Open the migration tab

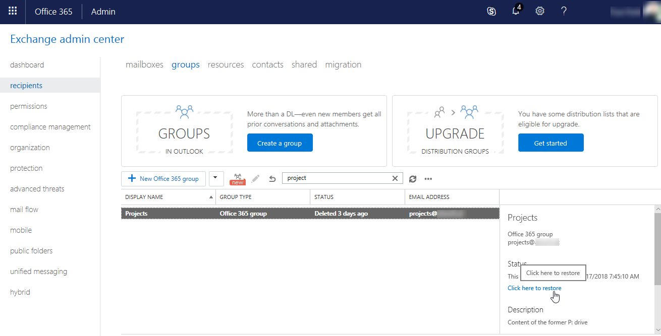343,64
